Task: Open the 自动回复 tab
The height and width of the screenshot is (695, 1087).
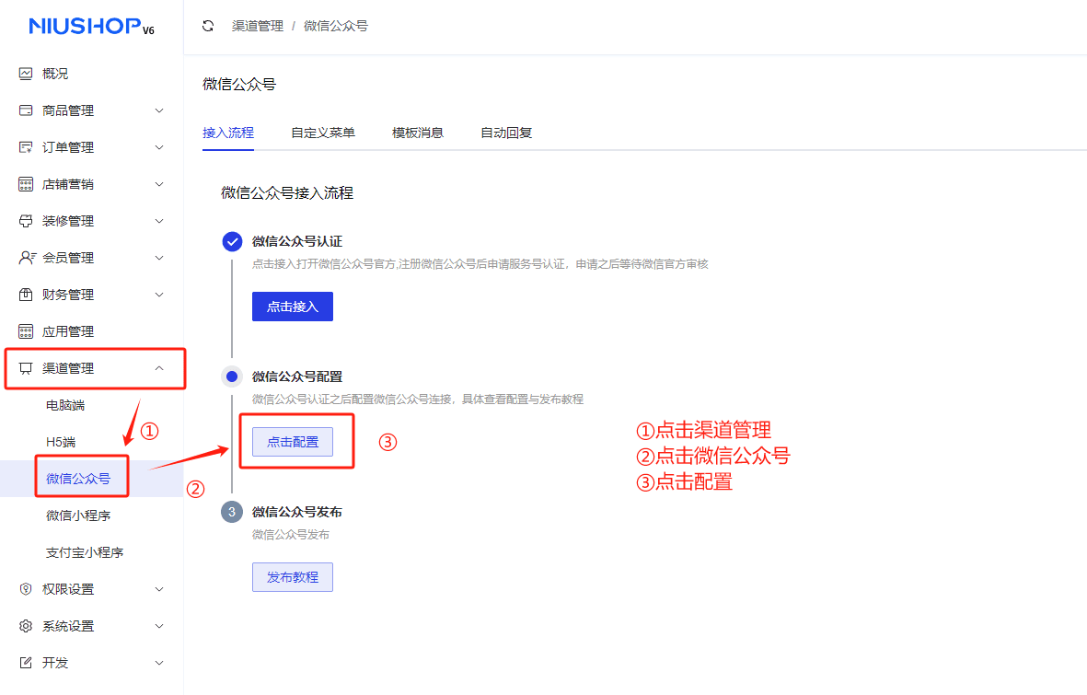Action: [506, 133]
